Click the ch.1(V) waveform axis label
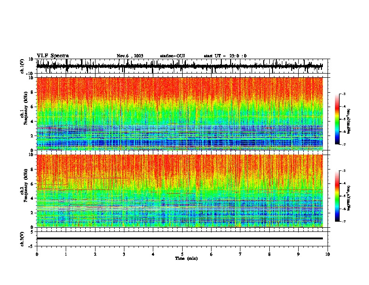Image resolution: width=369 pixels, height=285 pixels. [x=22, y=66]
